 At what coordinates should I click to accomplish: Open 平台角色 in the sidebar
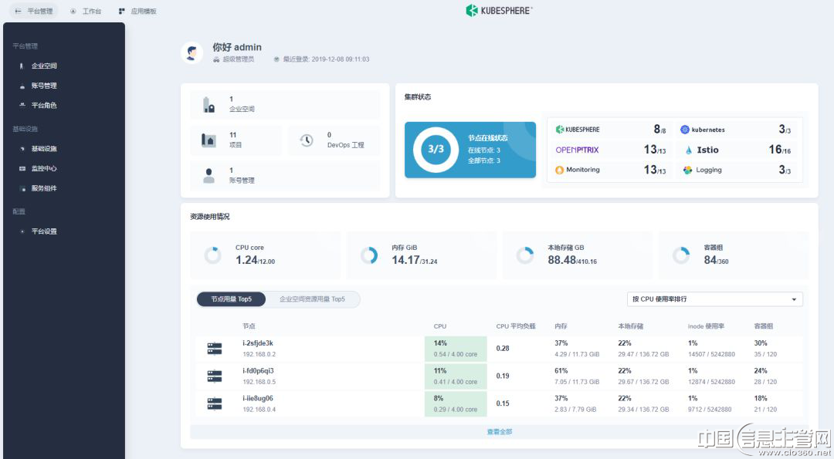pyautogui.click(x=43, y=105)
